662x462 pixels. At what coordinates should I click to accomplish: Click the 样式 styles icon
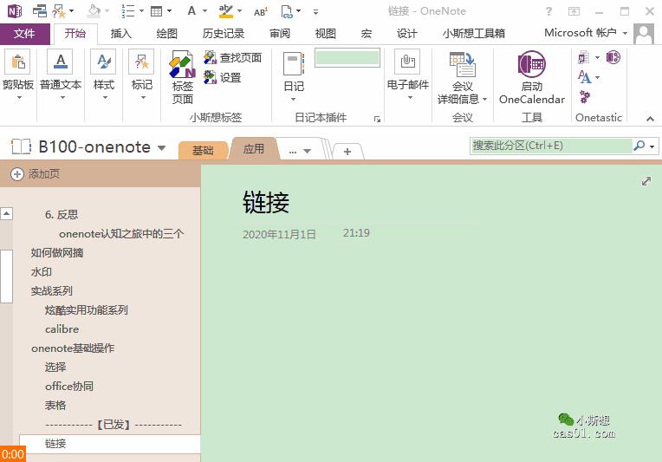pyautogui.click(x=103, y=62)
